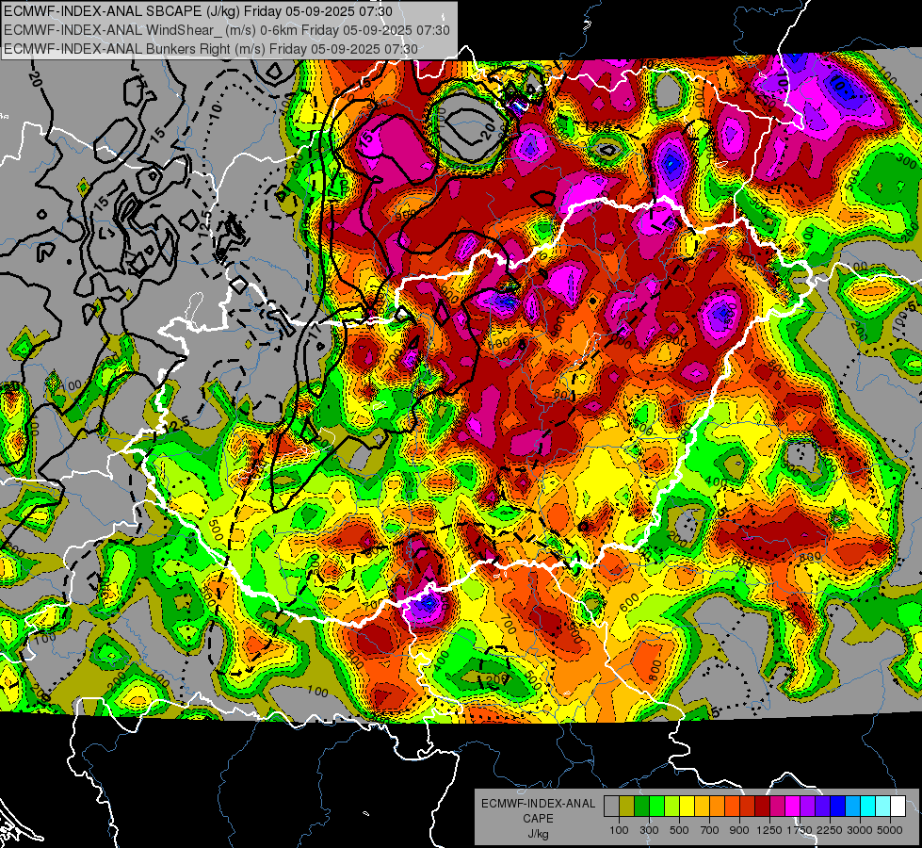Click the WindShear_ (m/s) 0-6km header line
The image size is (922, 848).
coord(226,30)
